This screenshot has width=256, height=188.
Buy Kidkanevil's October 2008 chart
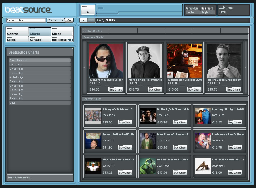(194, 89)
